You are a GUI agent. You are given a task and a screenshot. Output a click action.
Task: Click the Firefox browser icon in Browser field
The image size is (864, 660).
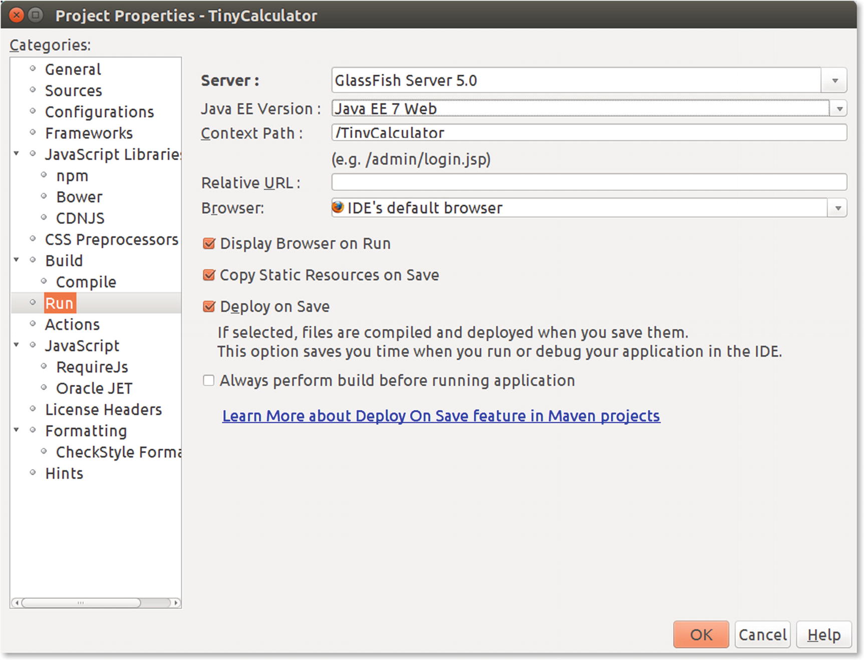tap(338, 207)
